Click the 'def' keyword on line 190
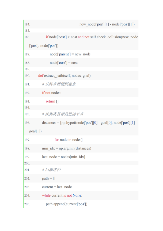Screen dimensions: 163x231 tap(41, 76)
